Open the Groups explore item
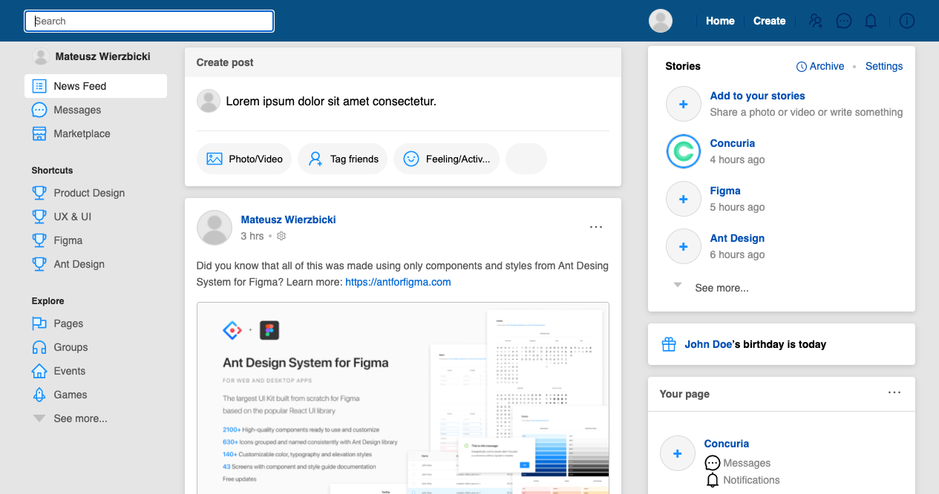Screen dimensions: 939x494 point(71,347)
